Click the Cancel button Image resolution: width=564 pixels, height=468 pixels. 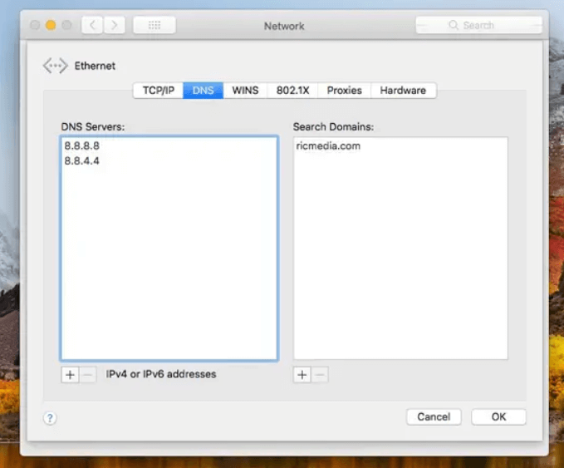434,416
